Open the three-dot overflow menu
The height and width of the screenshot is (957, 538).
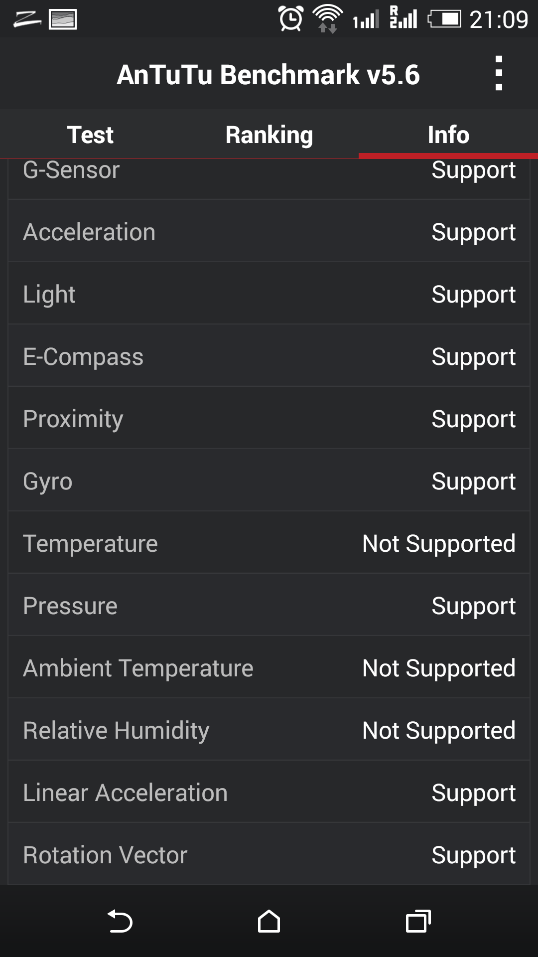(x=499, y=73)
